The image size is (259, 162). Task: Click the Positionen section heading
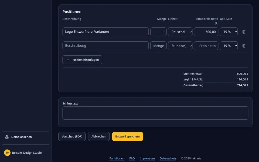(x=72, y=12)
